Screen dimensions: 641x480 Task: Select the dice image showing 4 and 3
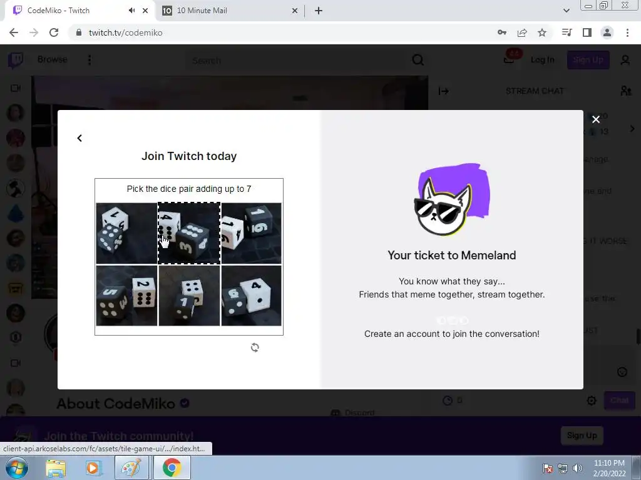coord(189,233)
